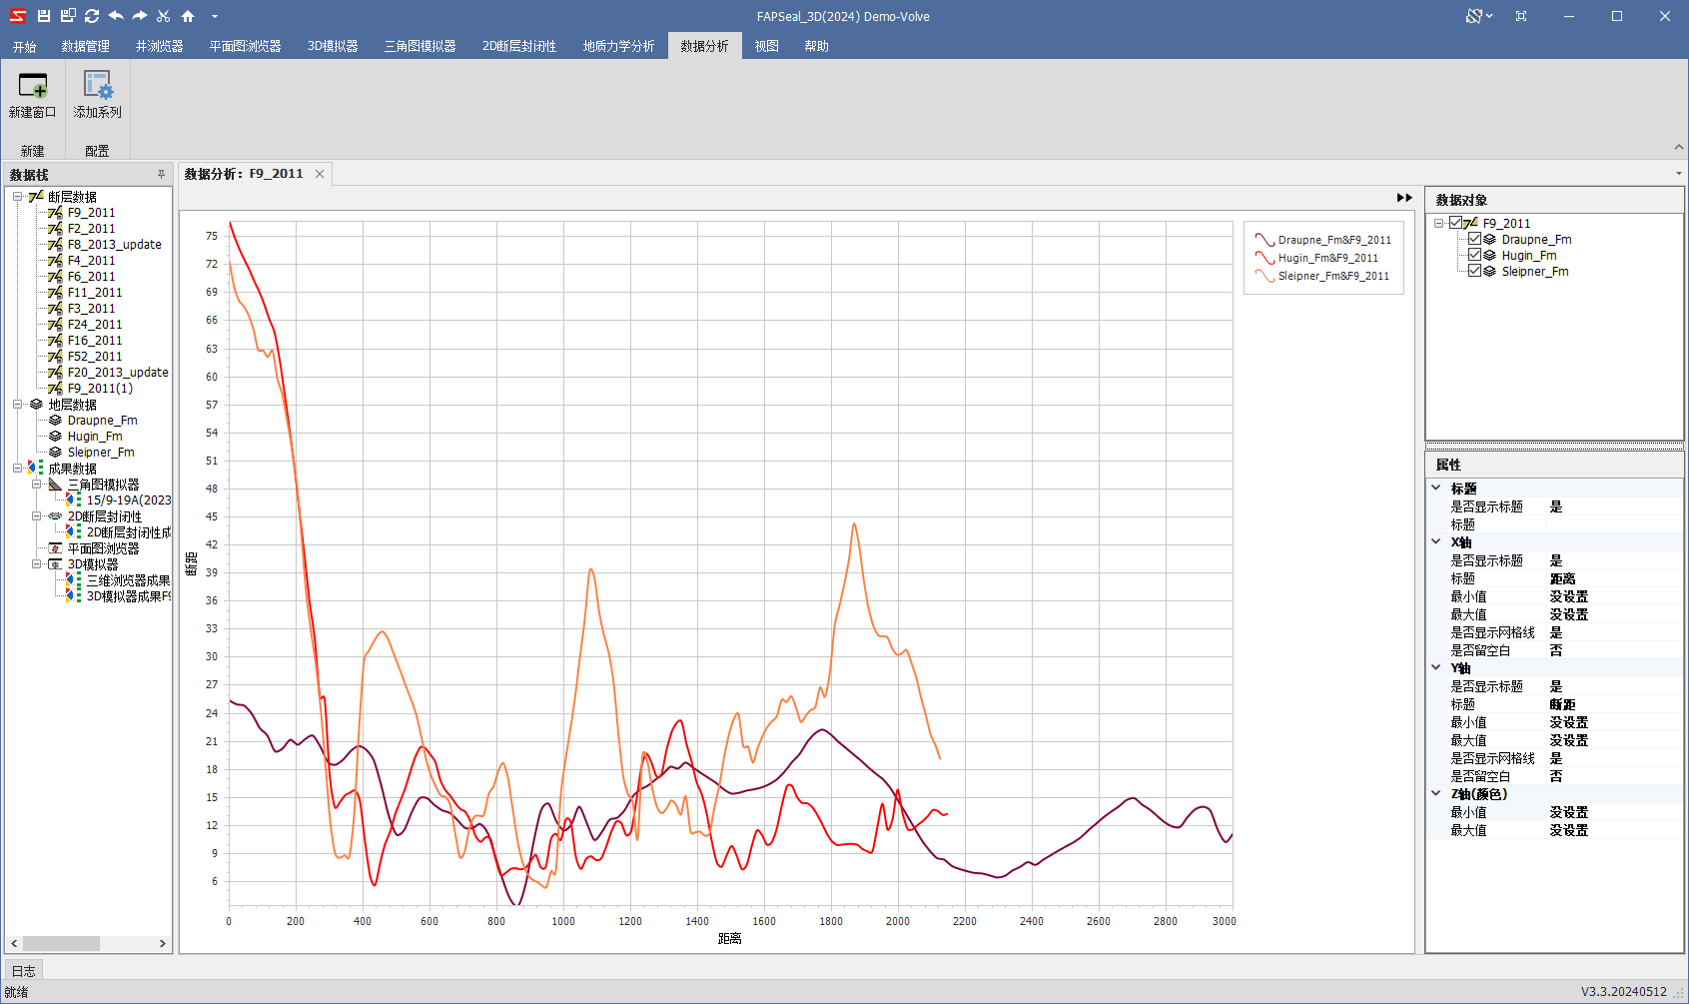Uncheck the F9_2011 checkbox in 数据对象
Image resolution: width=1689 pixels, height=1004 pixels.
tap(1456, 223)
